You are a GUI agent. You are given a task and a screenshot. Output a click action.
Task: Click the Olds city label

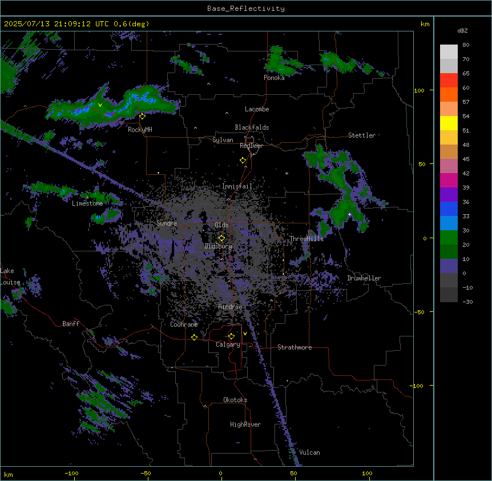coord(221,225)
